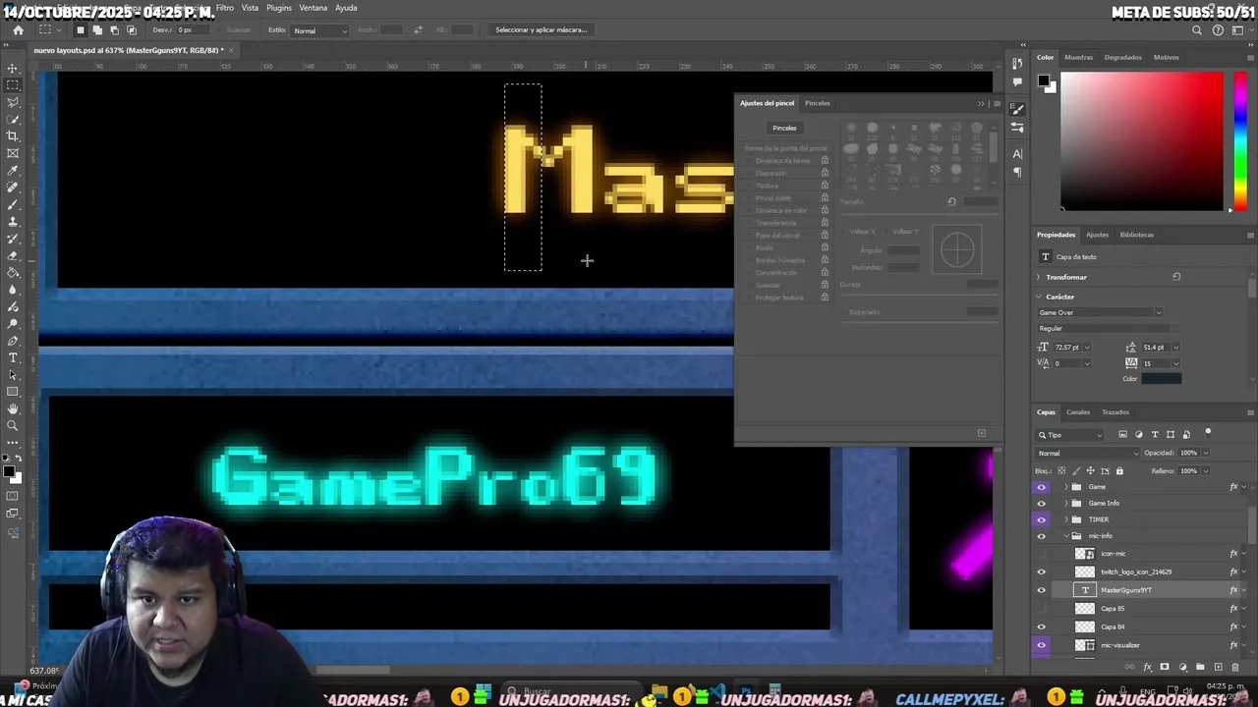Select the Move tool in the toolbar
The height and width of the screenshot is (707, 1258).
13,69
